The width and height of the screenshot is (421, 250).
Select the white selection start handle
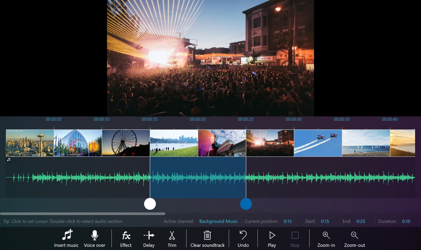pos(150,204)
